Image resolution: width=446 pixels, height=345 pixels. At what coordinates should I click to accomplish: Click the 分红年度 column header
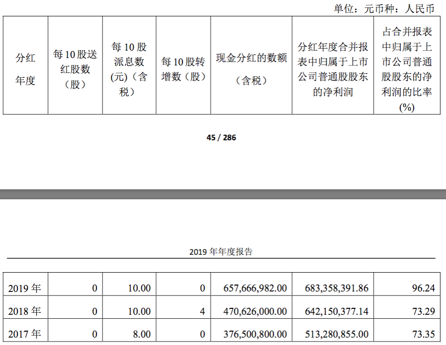coord(25,69)
